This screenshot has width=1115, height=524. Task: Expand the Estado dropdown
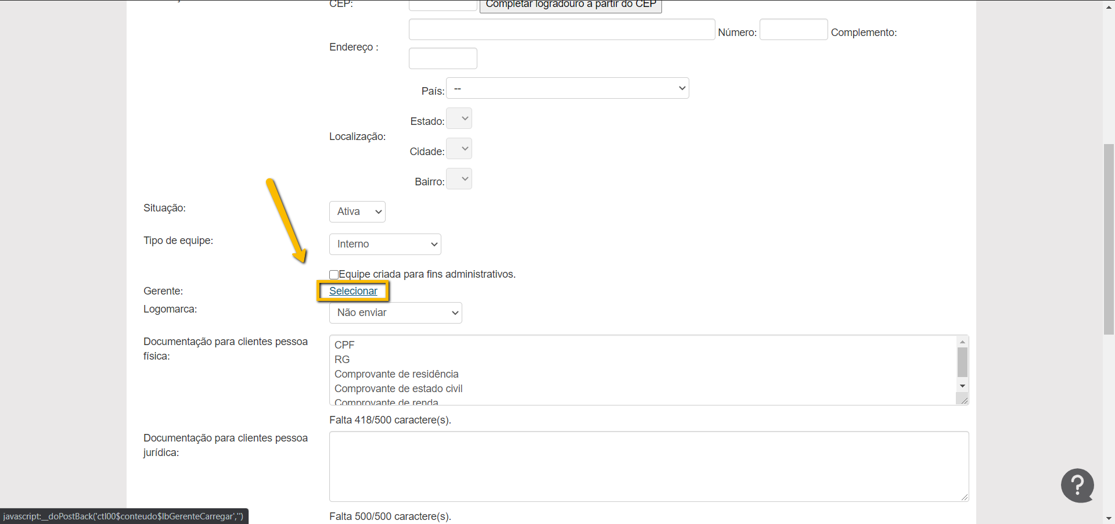(459, 119)
